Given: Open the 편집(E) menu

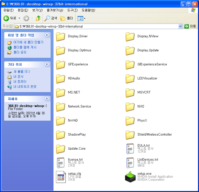Looking at the screenshot, I should (23, 10).
